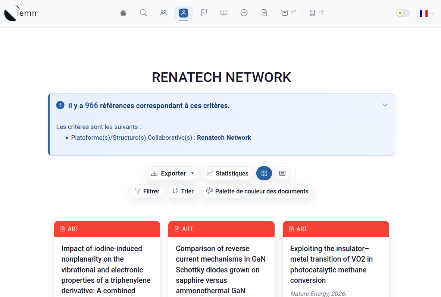Open the iodine-induced nonplanarity article
The image size is (441, 297).
click(106, 270)
